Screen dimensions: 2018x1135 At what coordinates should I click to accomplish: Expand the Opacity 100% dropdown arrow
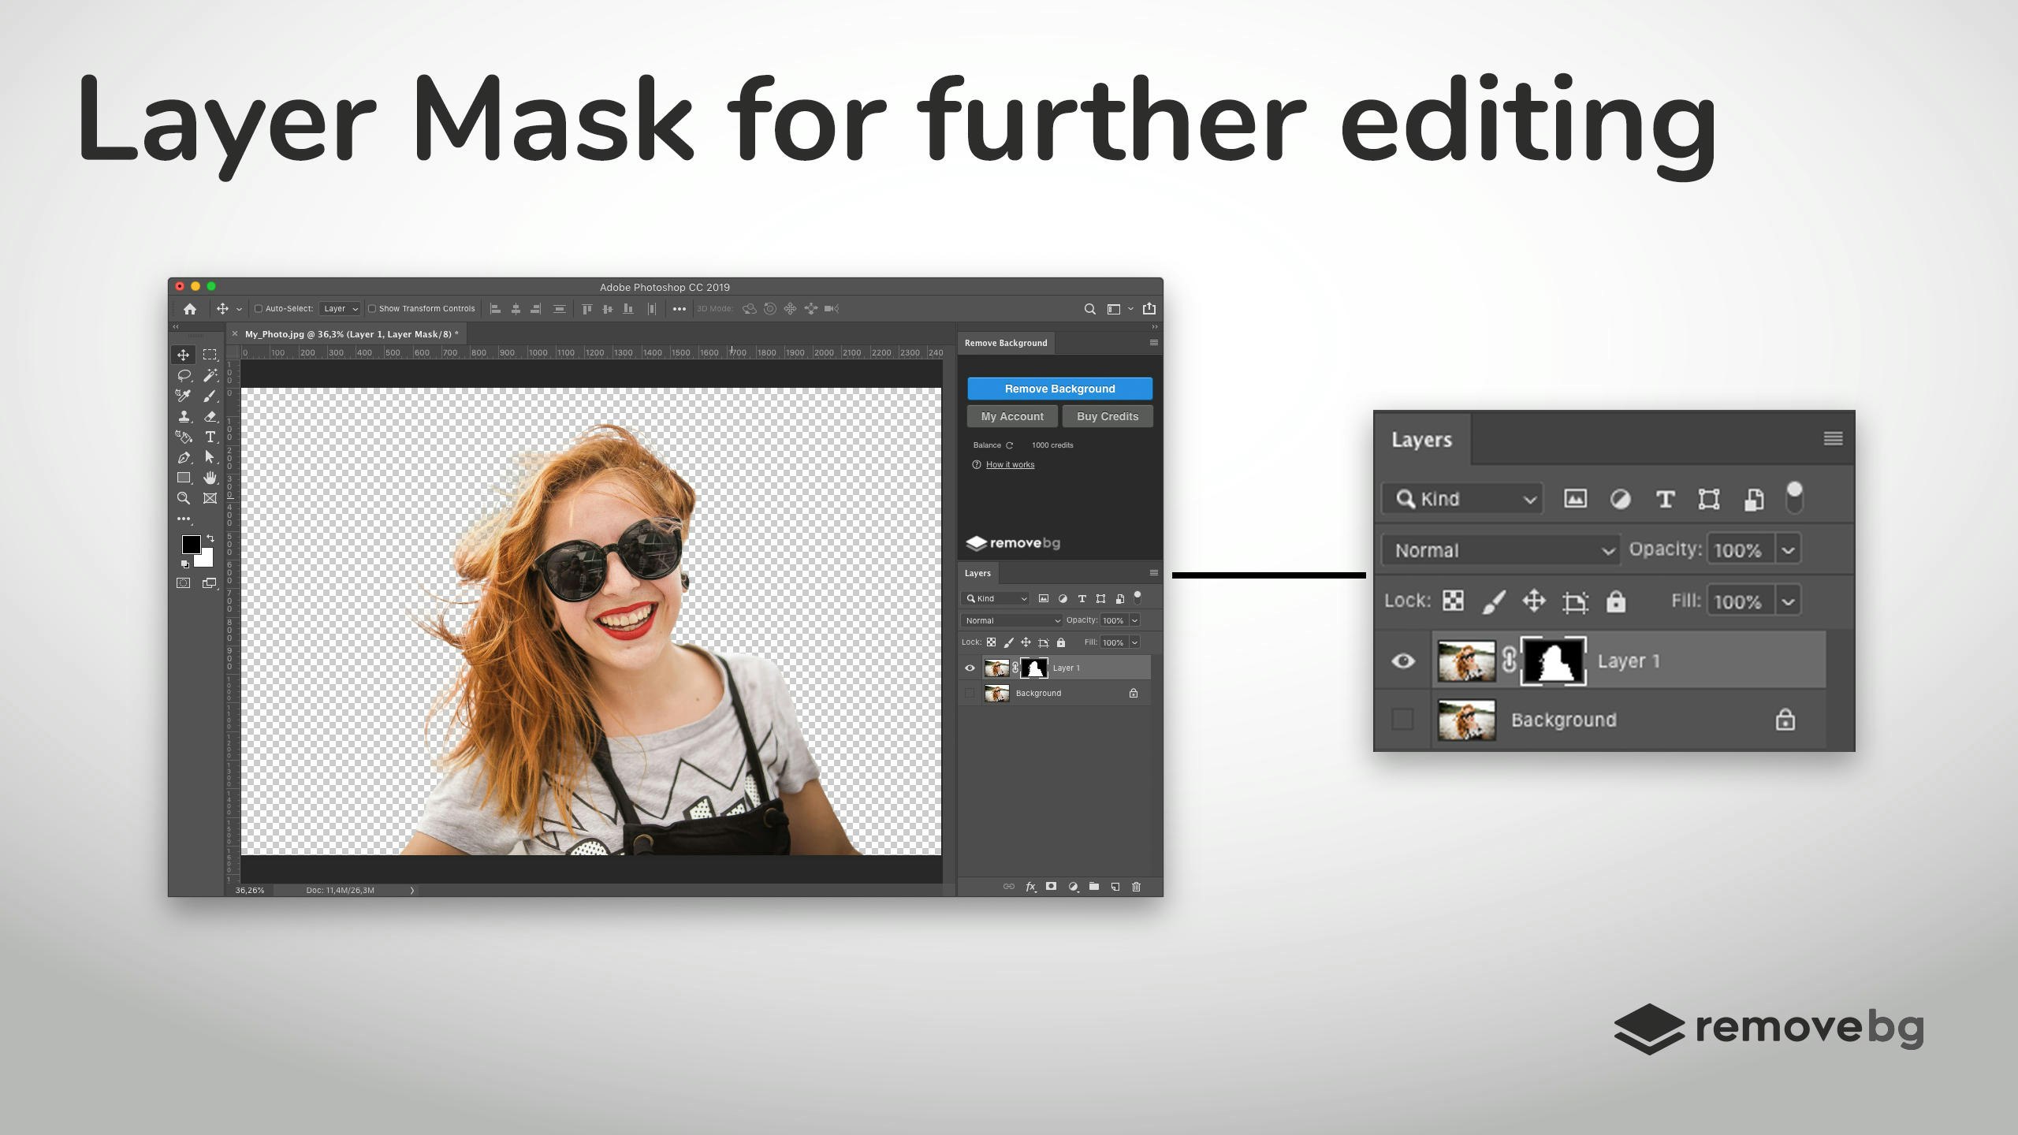point(1135,620)
